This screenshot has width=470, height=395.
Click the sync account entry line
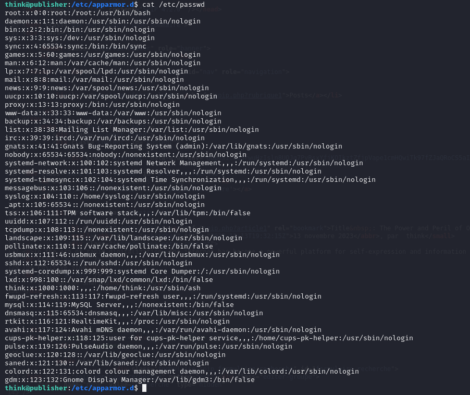(x=76, y=46)
